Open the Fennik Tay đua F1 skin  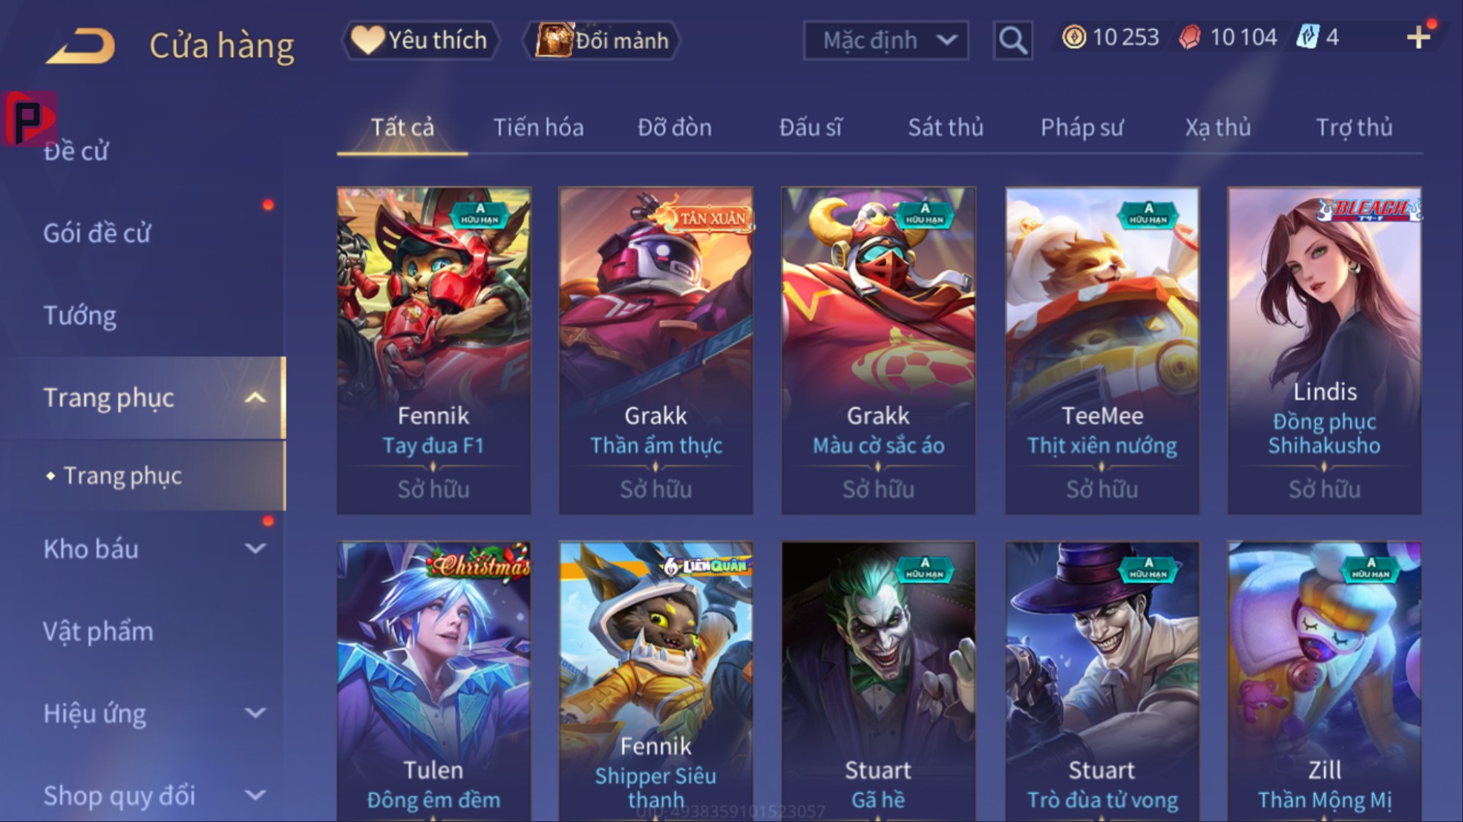(x=433, y=350)
